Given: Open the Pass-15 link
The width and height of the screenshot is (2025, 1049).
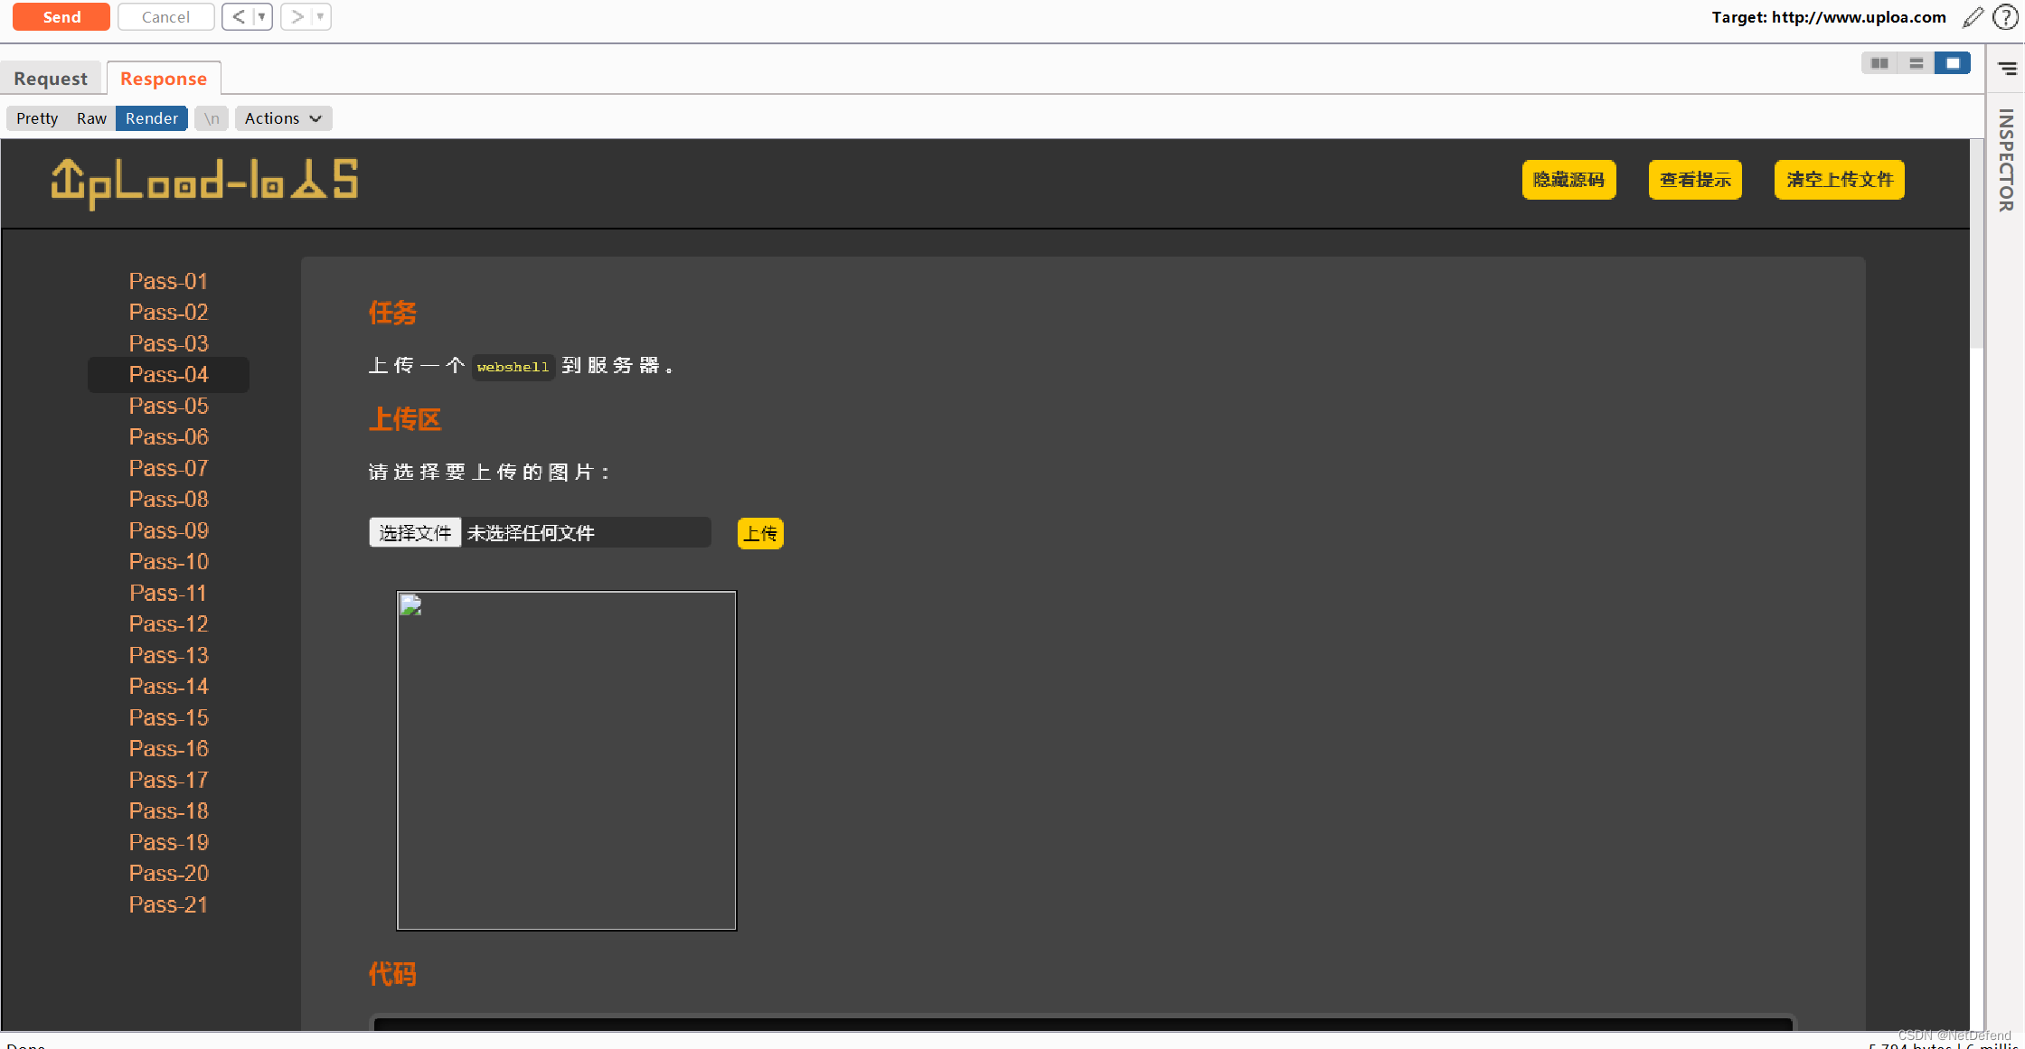Looking at the screenshot, I should pos(168,717).
